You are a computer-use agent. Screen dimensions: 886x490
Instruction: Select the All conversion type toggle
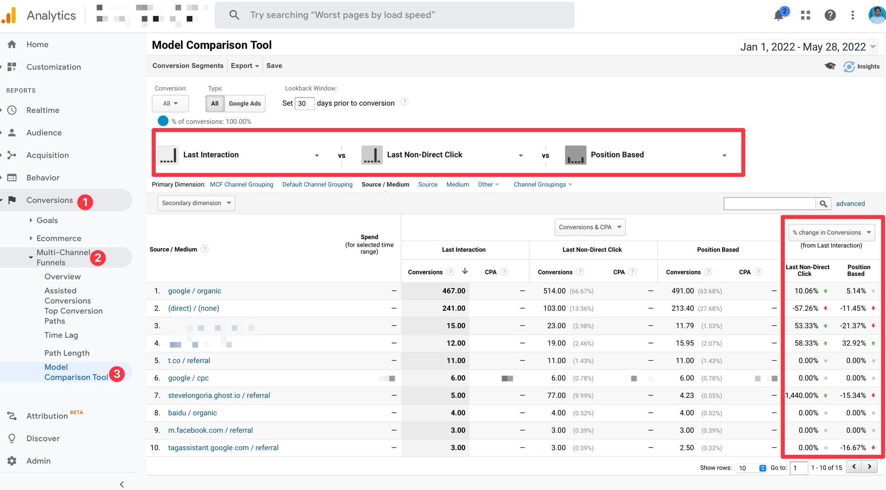click(215, 104)
